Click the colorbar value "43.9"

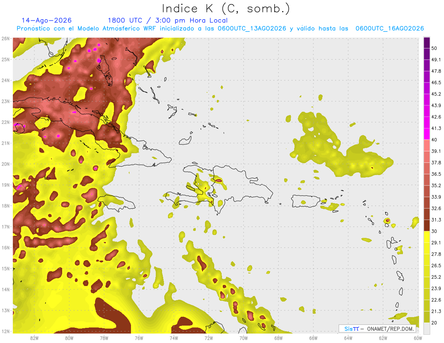click(436, 105)
